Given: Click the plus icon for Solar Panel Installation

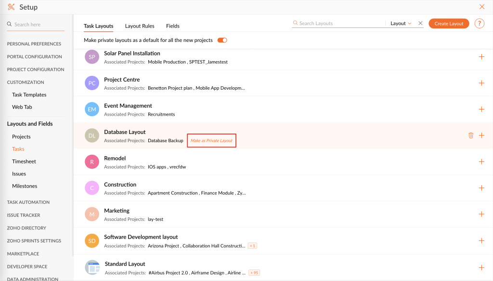Looking at the screenshot, I should point(481,57).
